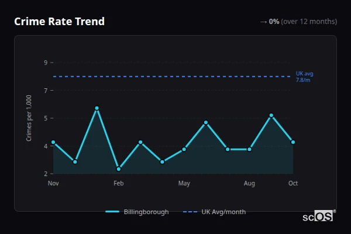Click the Feb x-axis label
The width and height of the screenshot is (351, 234).
pyautogui.click(x=119, y=183)
